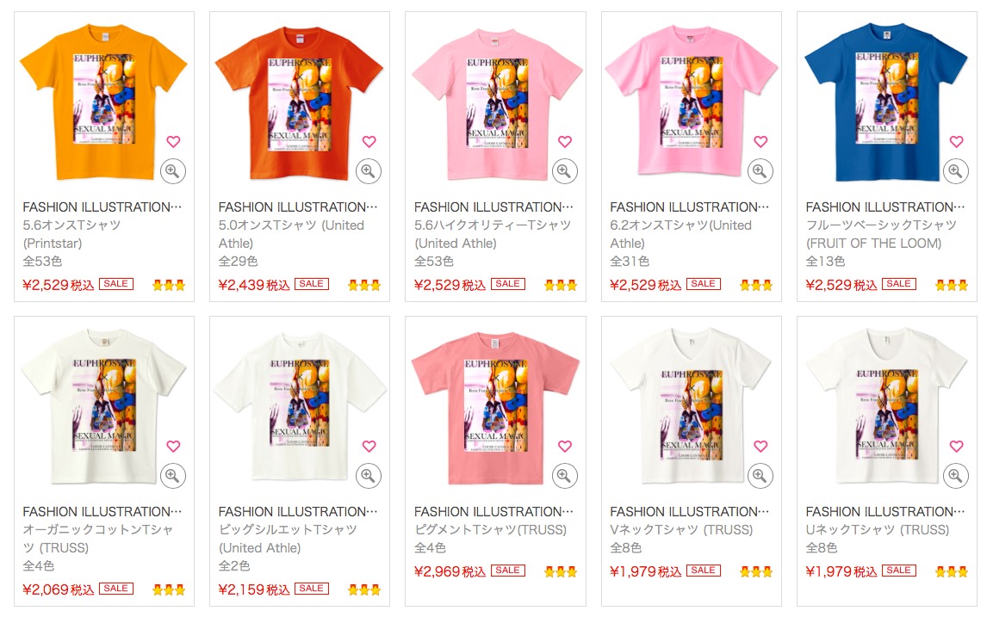Zoom the orange Printstar T-shirt image
Screen dimensions: 993x617
[x=172, y=171]
